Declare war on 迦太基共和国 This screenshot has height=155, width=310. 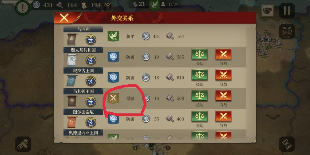click(x=223, y=54)
